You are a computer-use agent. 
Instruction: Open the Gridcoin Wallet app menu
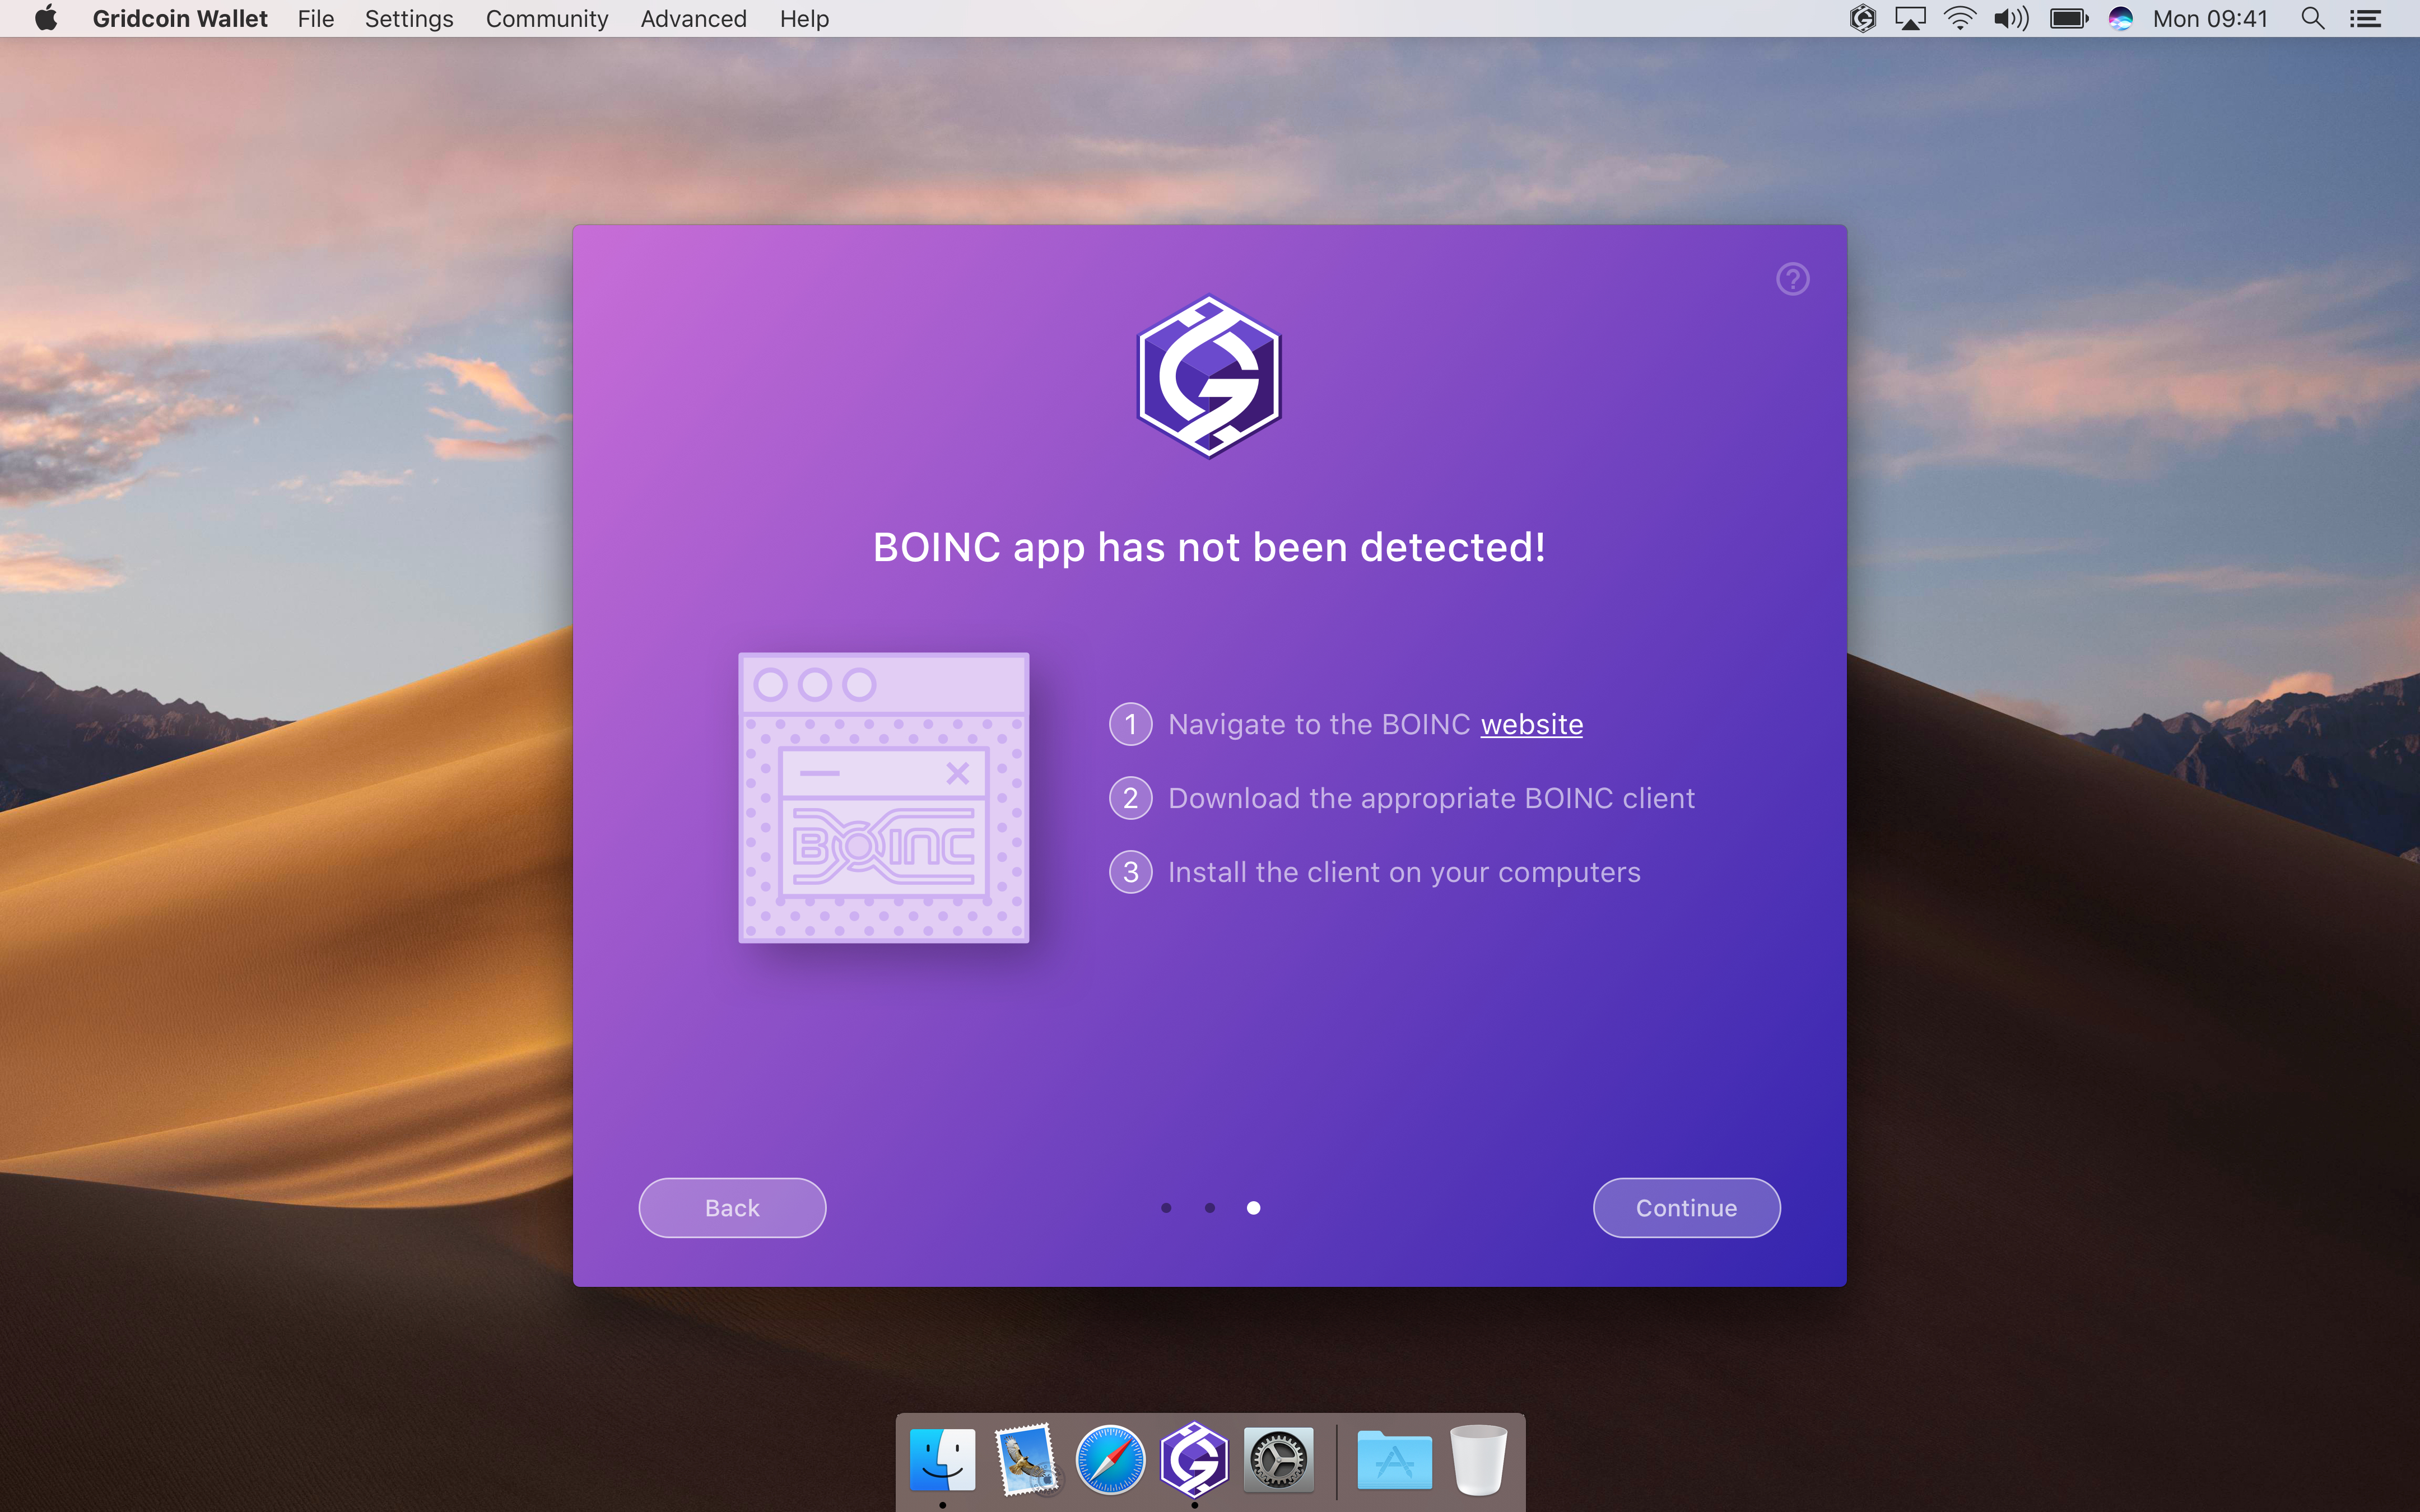(x=180, y=19)
